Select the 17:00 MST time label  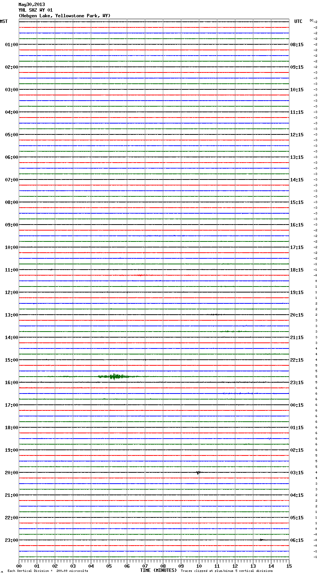12,405
